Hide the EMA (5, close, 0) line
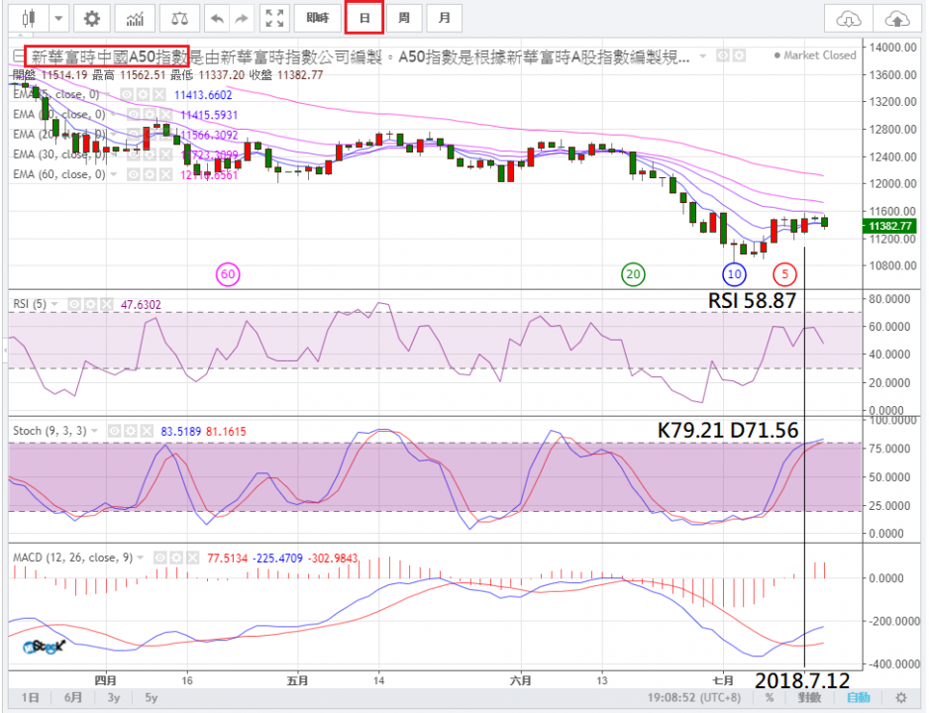929x713 pixels. coord(127,94)
